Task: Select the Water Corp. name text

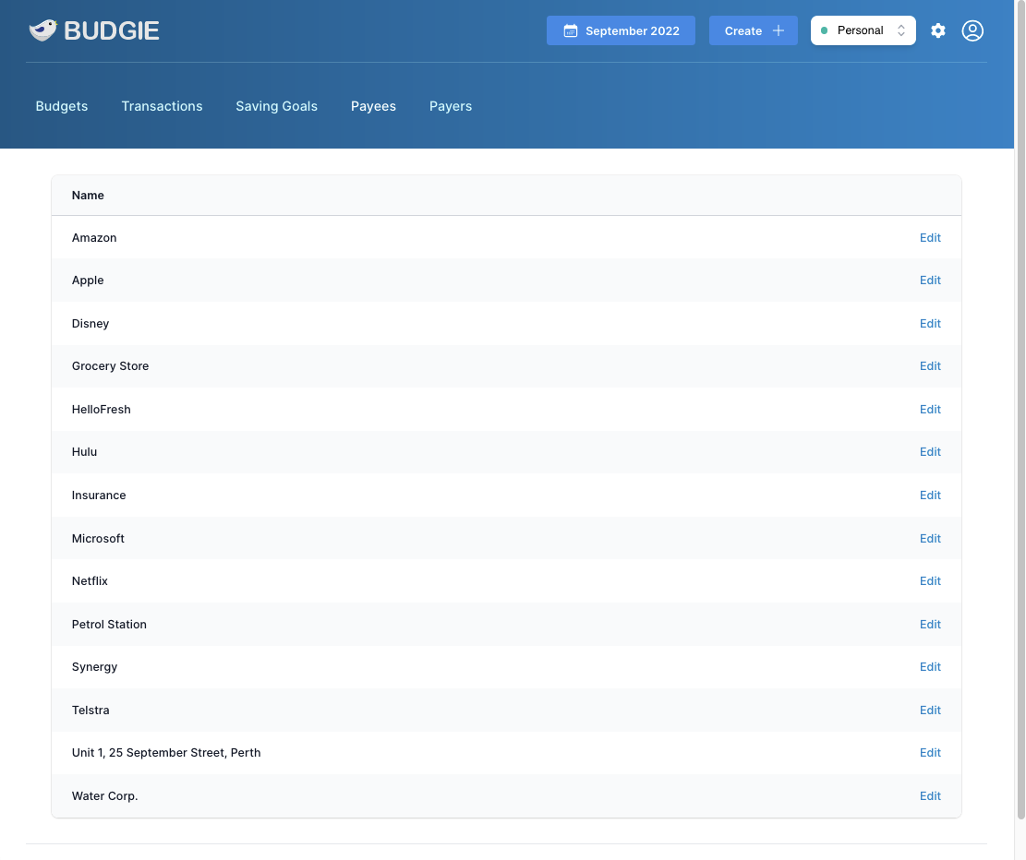Action: pyautogui.click(x=104, y=795)
